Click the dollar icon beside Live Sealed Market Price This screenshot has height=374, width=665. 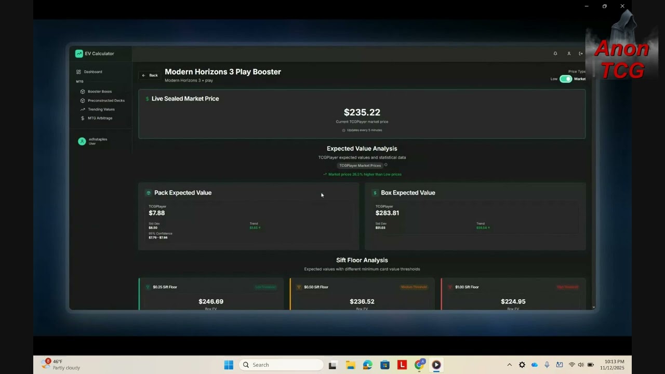pos(147,99)
